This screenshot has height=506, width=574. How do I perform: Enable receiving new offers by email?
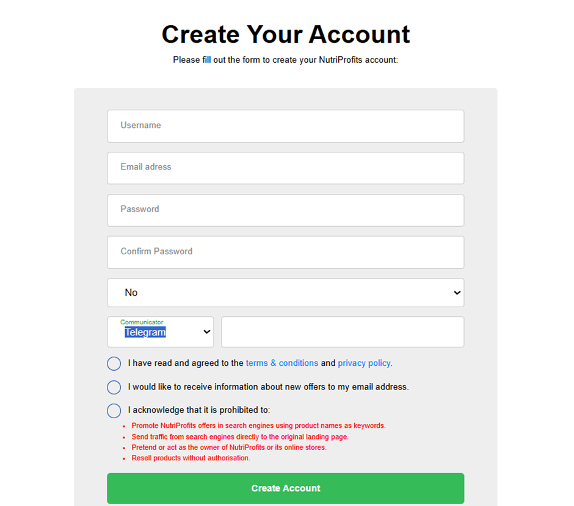114,387
